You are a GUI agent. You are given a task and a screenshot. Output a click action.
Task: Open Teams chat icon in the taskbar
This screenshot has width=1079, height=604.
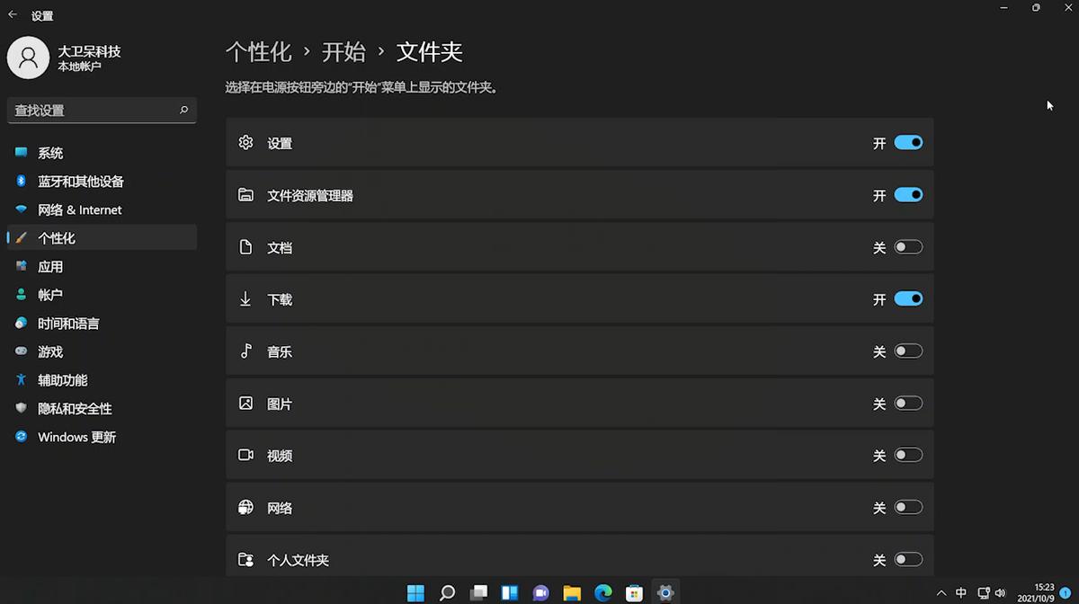[x=540, y=592]
